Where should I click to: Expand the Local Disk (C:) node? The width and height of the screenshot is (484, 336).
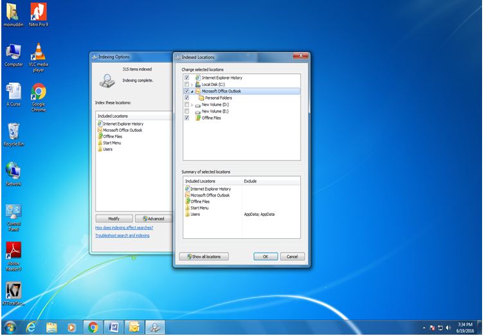192,85
